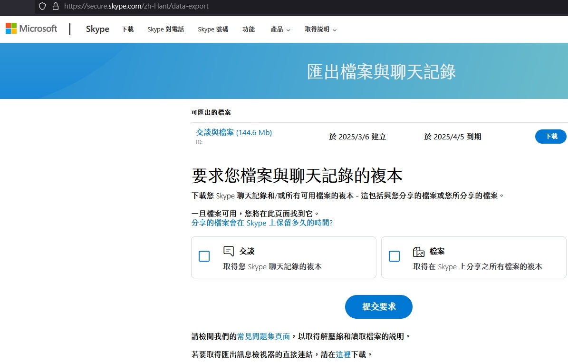Go to Skype 號碼 page
Viewport: 568px width, 363px height.
pyautogui.click(x=213, y=29)
